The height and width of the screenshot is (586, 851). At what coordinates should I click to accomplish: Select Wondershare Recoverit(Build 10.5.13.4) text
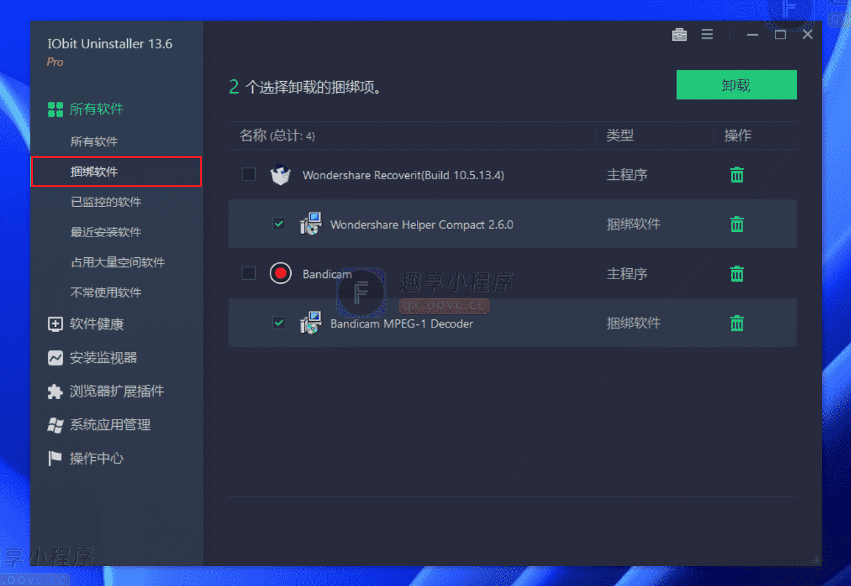[x=403, y=175]
